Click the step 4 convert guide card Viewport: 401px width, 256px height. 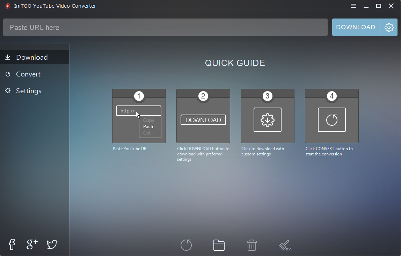point(332,116)
